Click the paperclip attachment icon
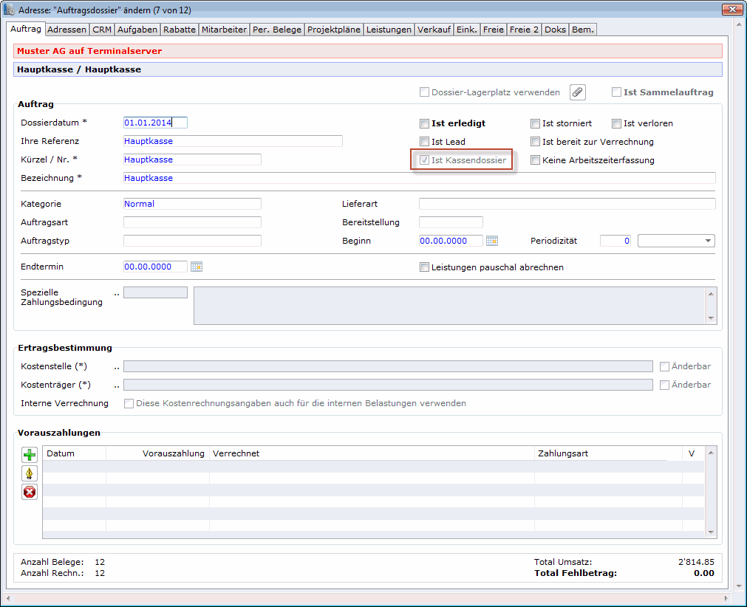The height and width of the screenshot is (607, 747). click(577, 92)
